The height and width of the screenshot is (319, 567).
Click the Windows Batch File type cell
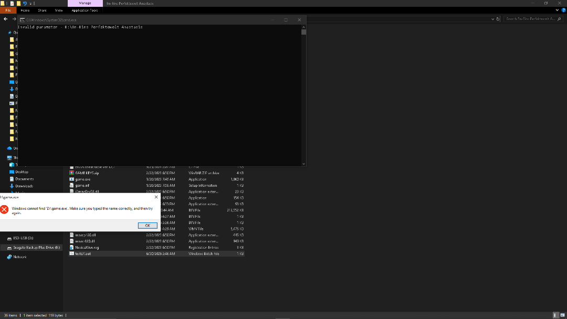click(204, 253)
